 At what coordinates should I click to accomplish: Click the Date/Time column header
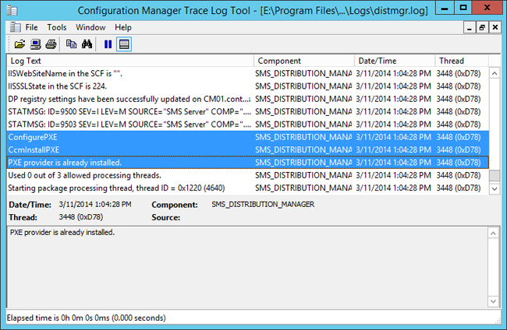[394, 61]
